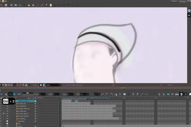Open the FPS dropdown arrow
This screenshot has width=191, height=127.
[x=88, y=94]
